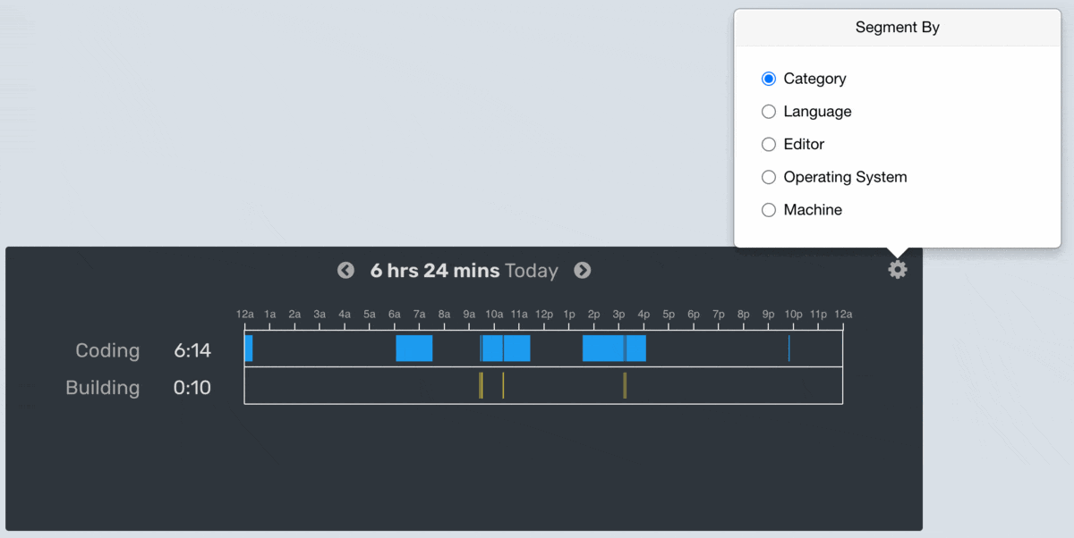The image size is (1074, 538).
Task: Click the thin Coding marker near 10p
Action: [x=789, y=349]
